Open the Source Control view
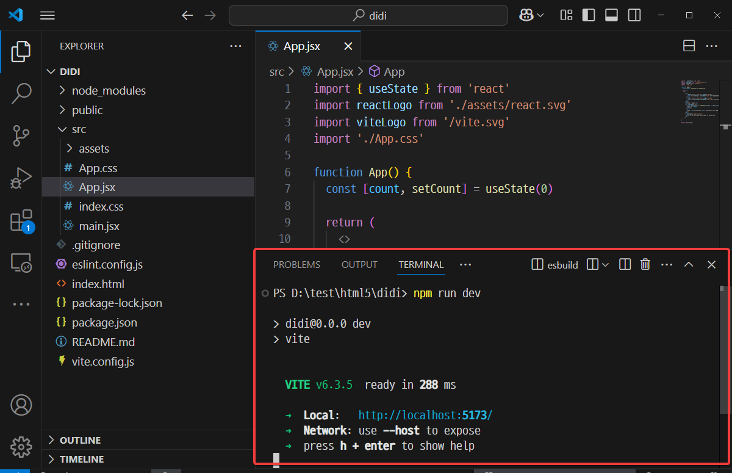This screenshot has width=732, height=473. pyautogui.click(x=21, y=135)
